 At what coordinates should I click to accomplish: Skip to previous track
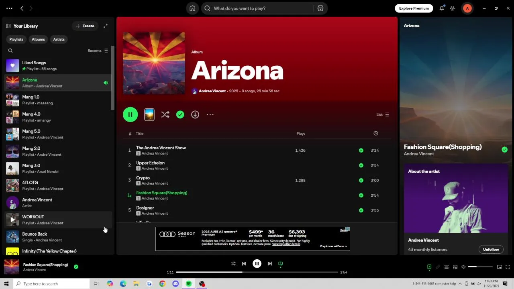coord(244,264)
